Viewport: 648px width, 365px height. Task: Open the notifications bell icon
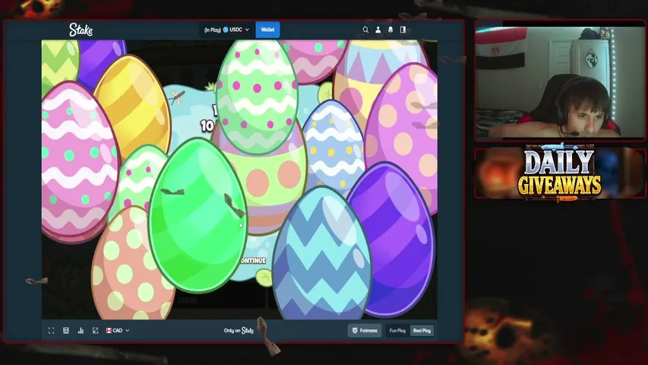coord(390,30)
